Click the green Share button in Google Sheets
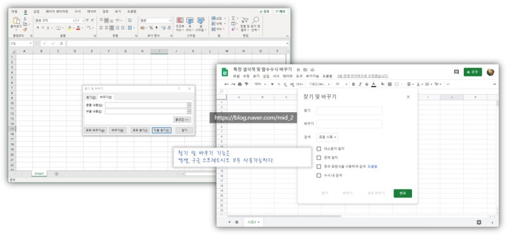The image size is (507, 235). click(x=473, y=72)
